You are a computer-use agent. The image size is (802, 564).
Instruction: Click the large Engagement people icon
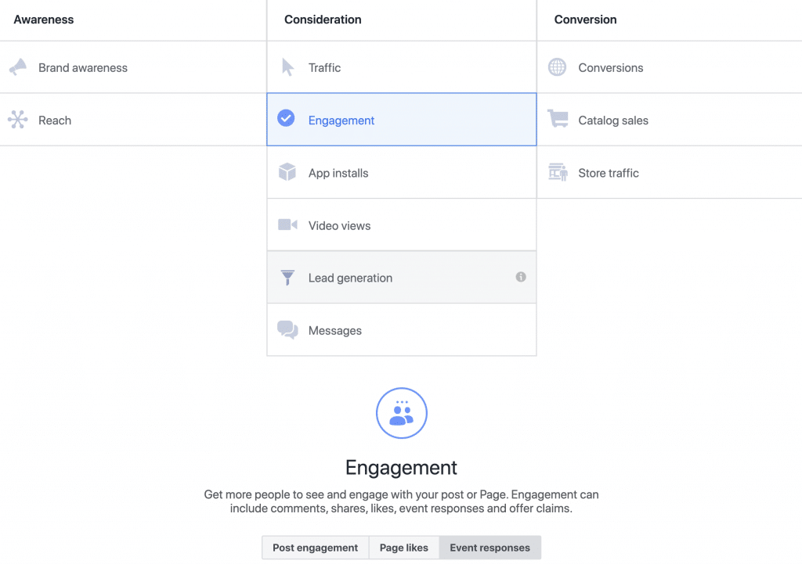[x=402, y=413]
